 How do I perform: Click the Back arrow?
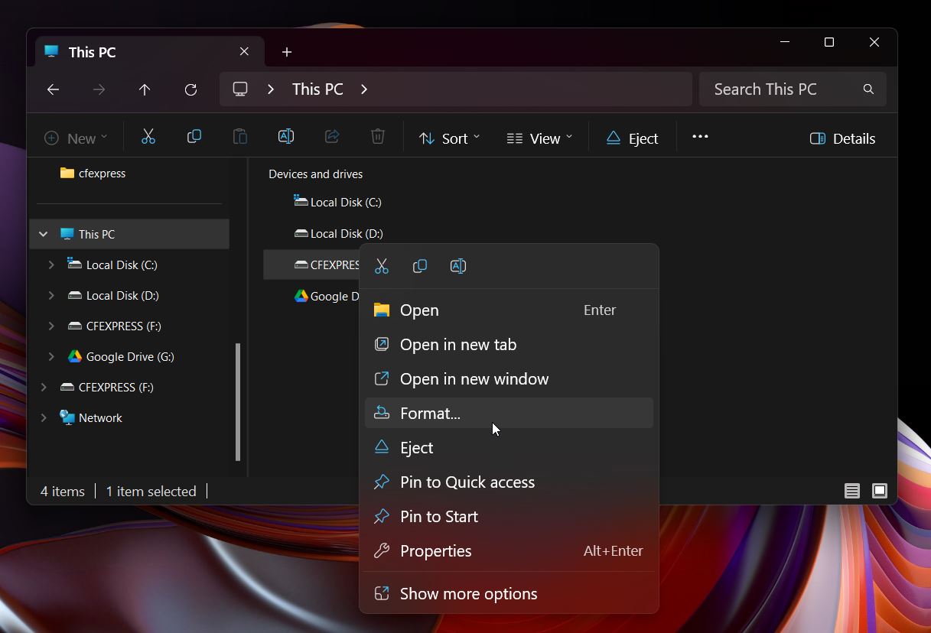pos(53,89)
